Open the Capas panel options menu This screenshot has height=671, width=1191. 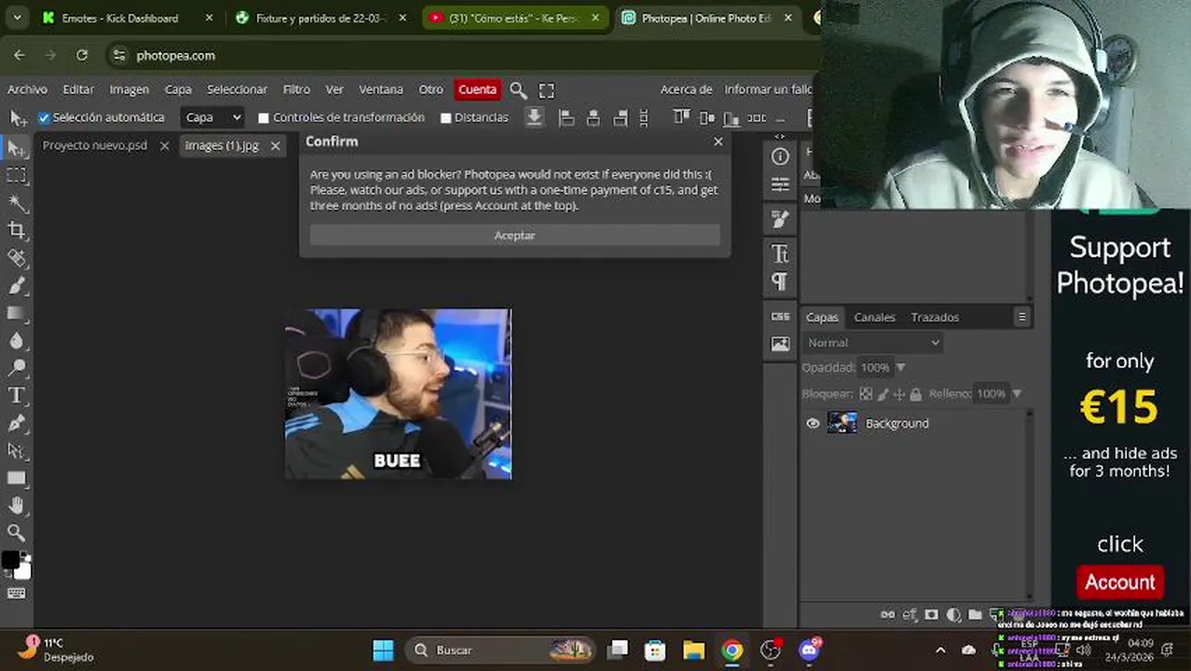point(1022,317)
